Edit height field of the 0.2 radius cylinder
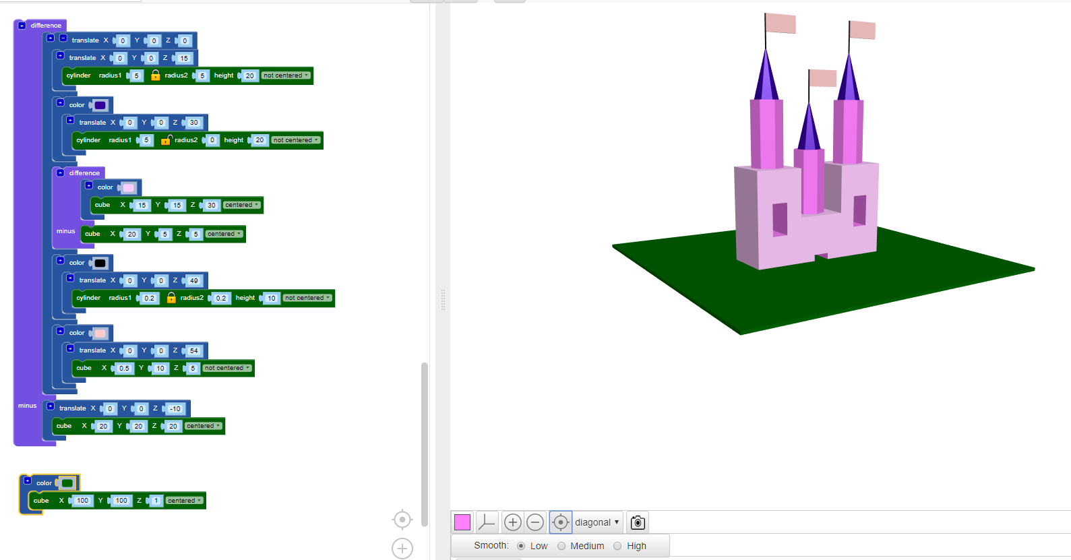Screen dimensions: 1071x560 272,299
